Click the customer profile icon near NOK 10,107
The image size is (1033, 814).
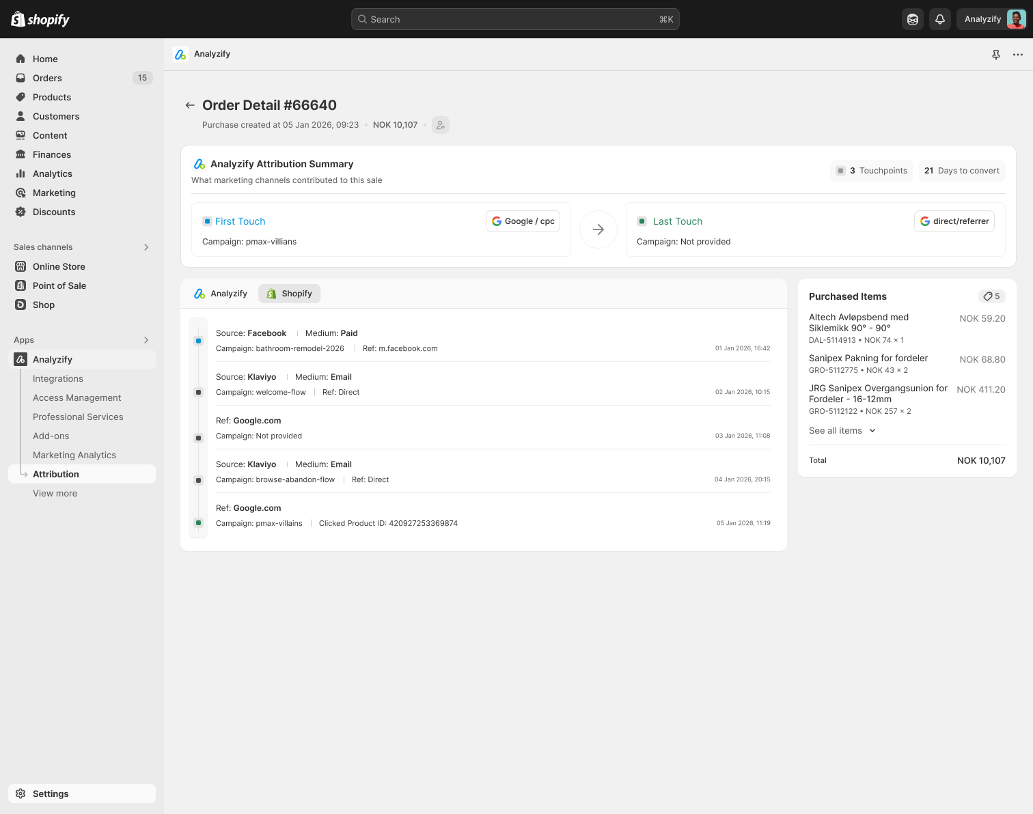pyautogui.click(x=441, y=125)
